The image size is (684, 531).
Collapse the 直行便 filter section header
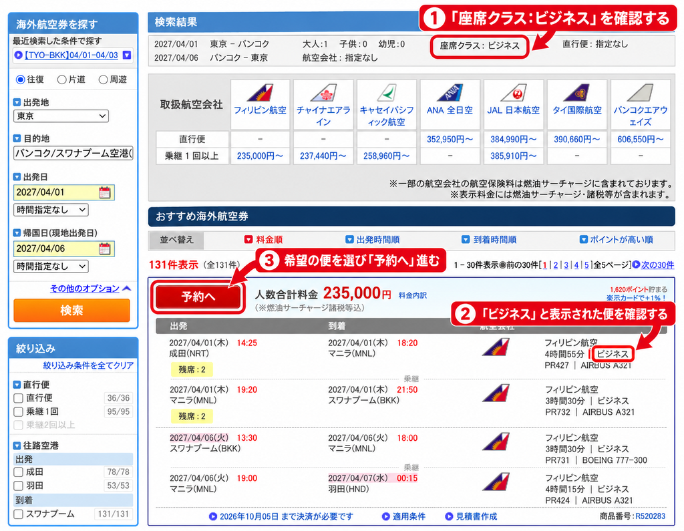(x=17, y=385)
